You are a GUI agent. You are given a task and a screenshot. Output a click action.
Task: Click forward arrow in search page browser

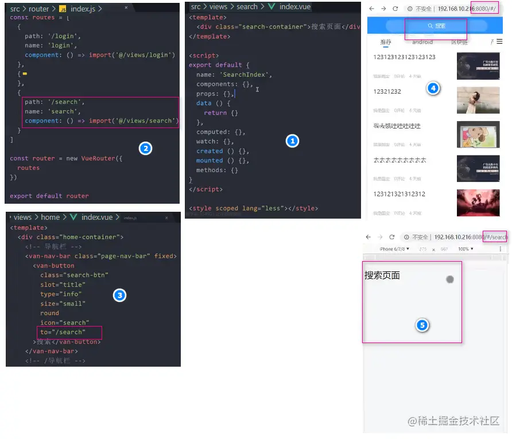380,237
